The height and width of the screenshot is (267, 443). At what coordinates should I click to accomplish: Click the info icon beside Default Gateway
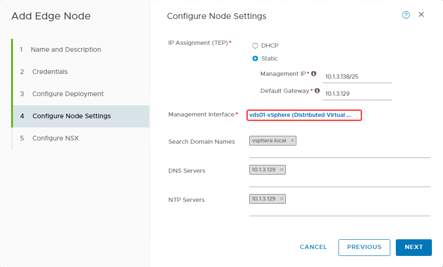318,91
